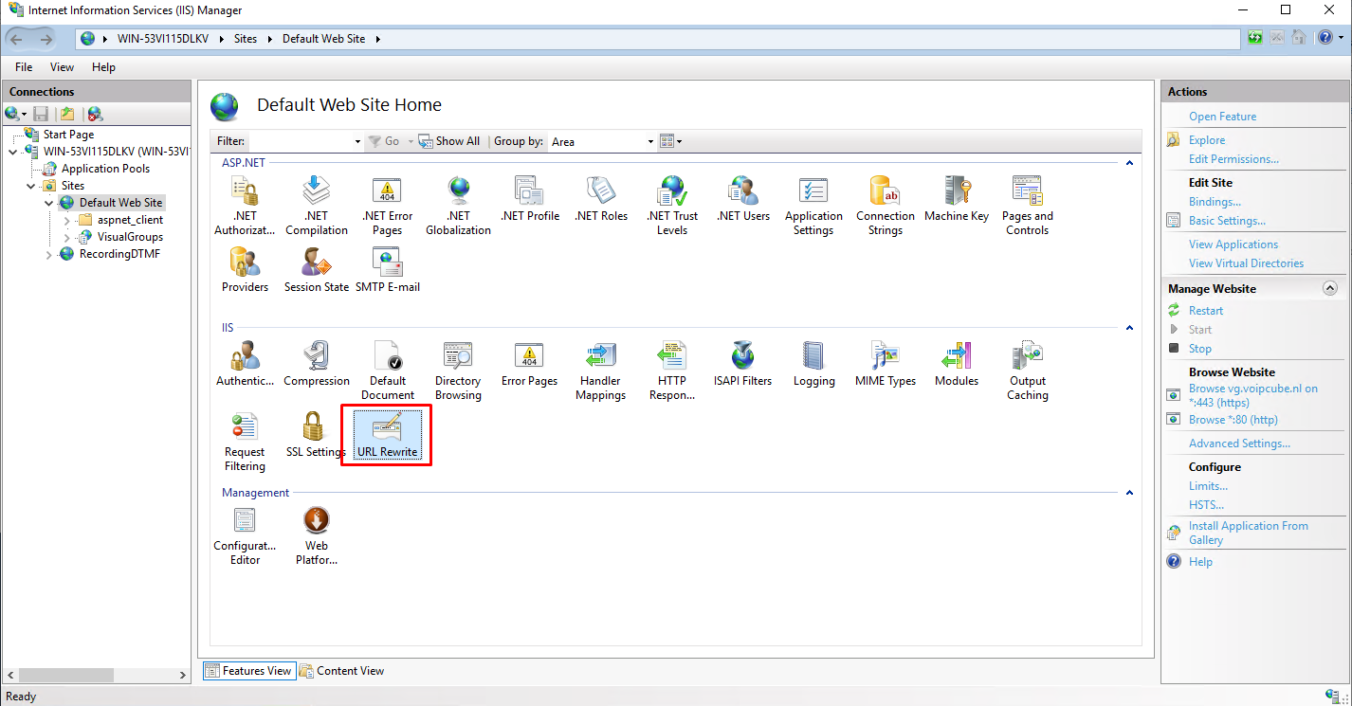The image size is (1352, 706).
Task: Click the Bindings... link
Action: (x=1215, y=202)
